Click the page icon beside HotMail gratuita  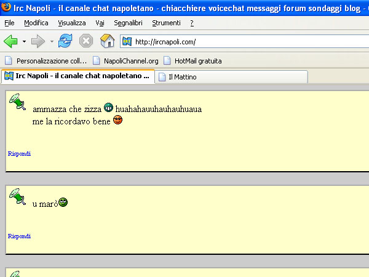(167, 60)
